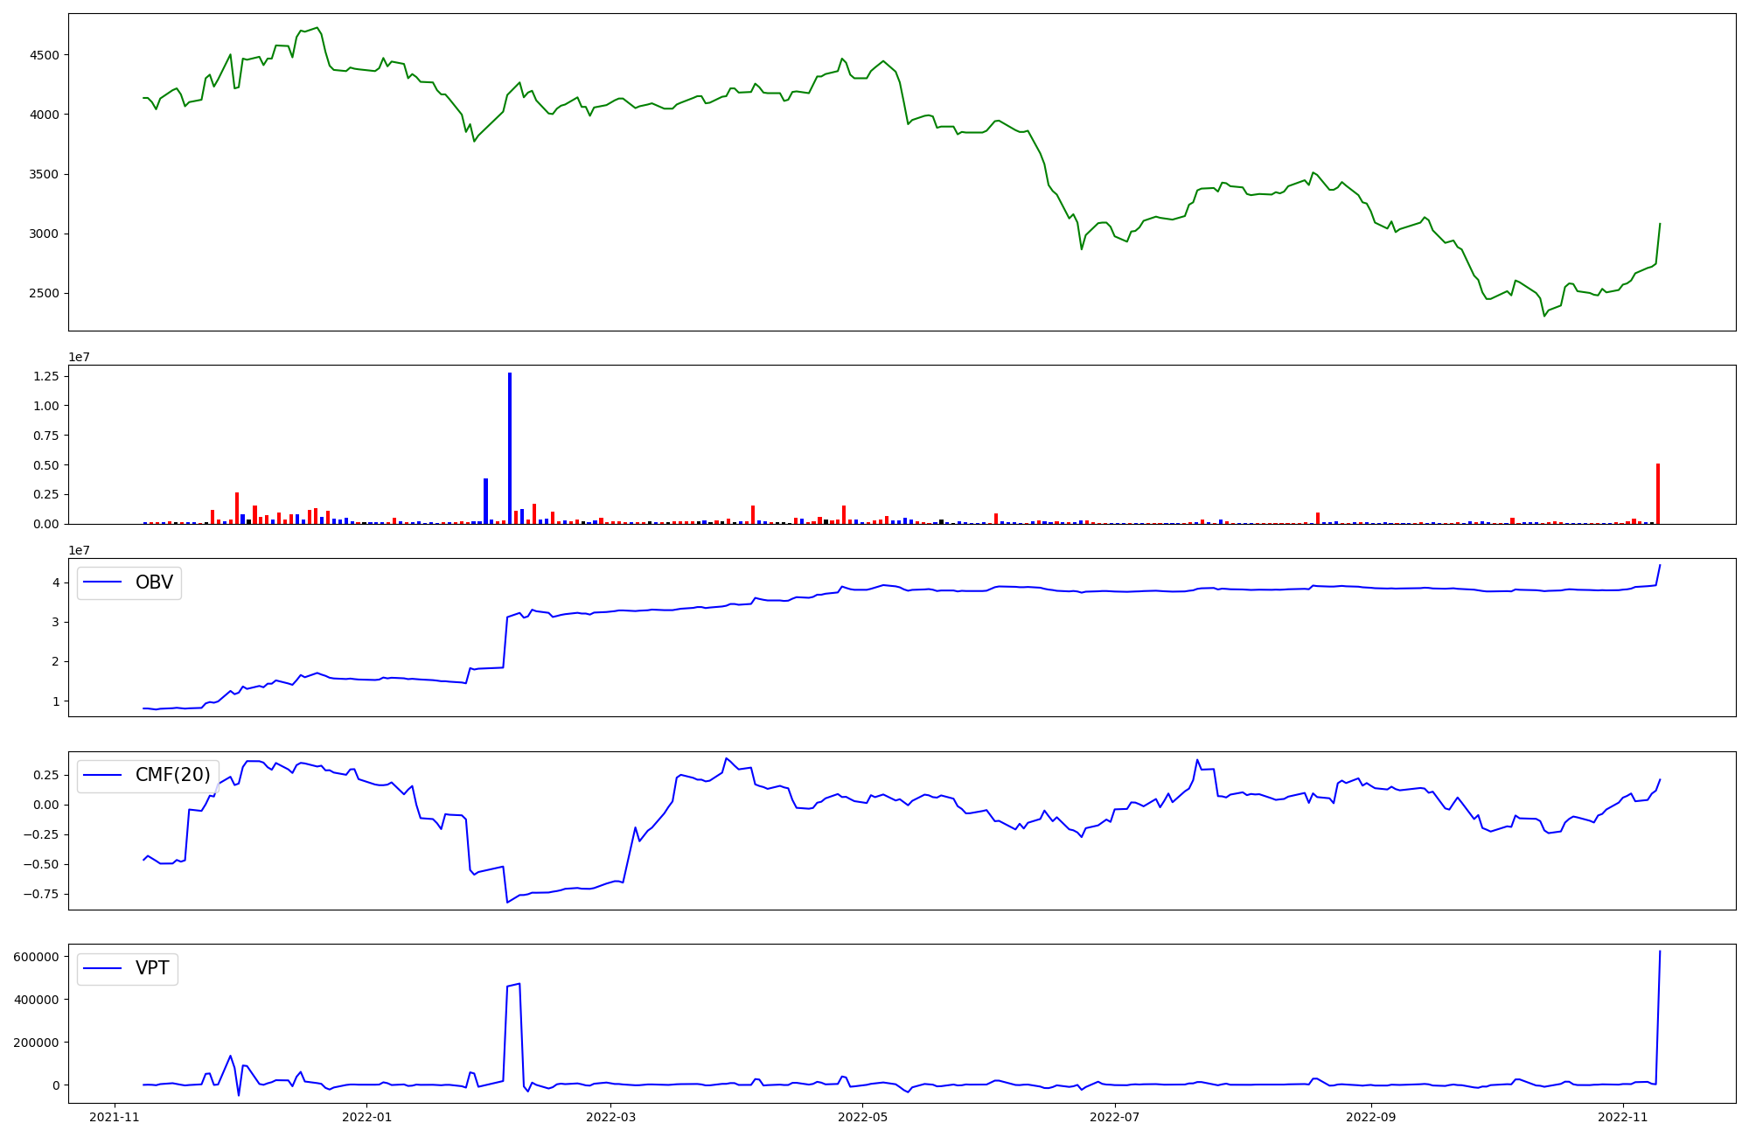Click the tall red volume bar at far right
This screenshot has height=1137, width=1749.
point(1657,494)
